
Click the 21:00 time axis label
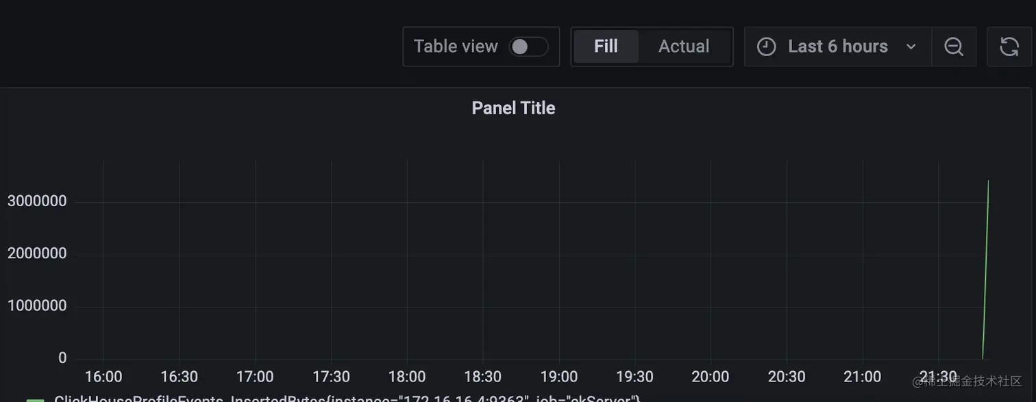862,377
